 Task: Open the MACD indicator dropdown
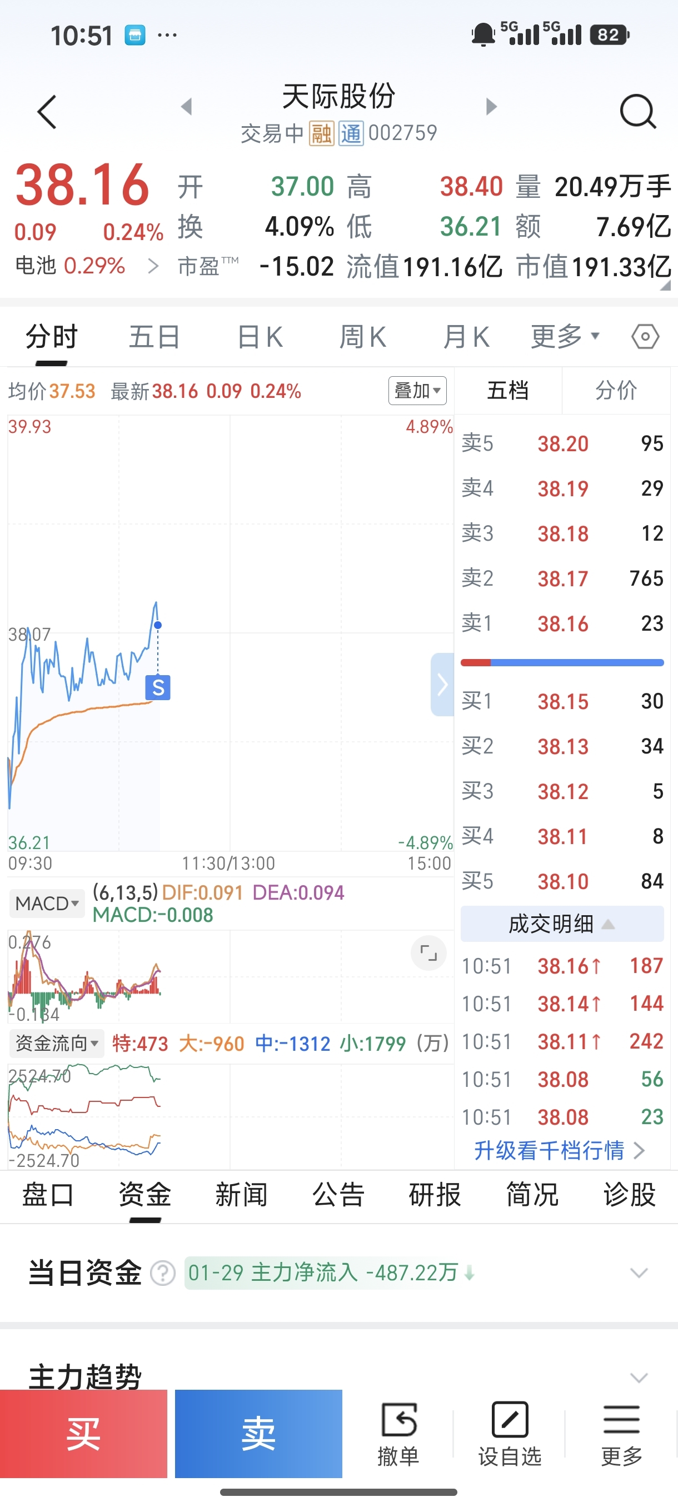(x=47, y=904)
